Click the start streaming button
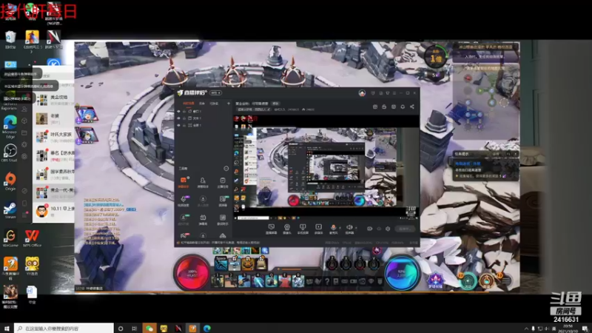 [404, 229]
